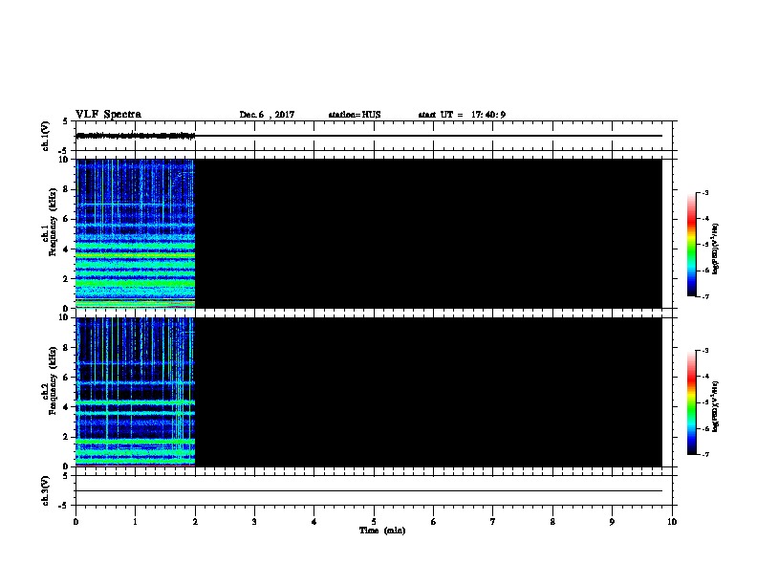757x585 pixels.
Task: Click time axis tick label 0
Action: pyautogui.click(x=76, y=522)
